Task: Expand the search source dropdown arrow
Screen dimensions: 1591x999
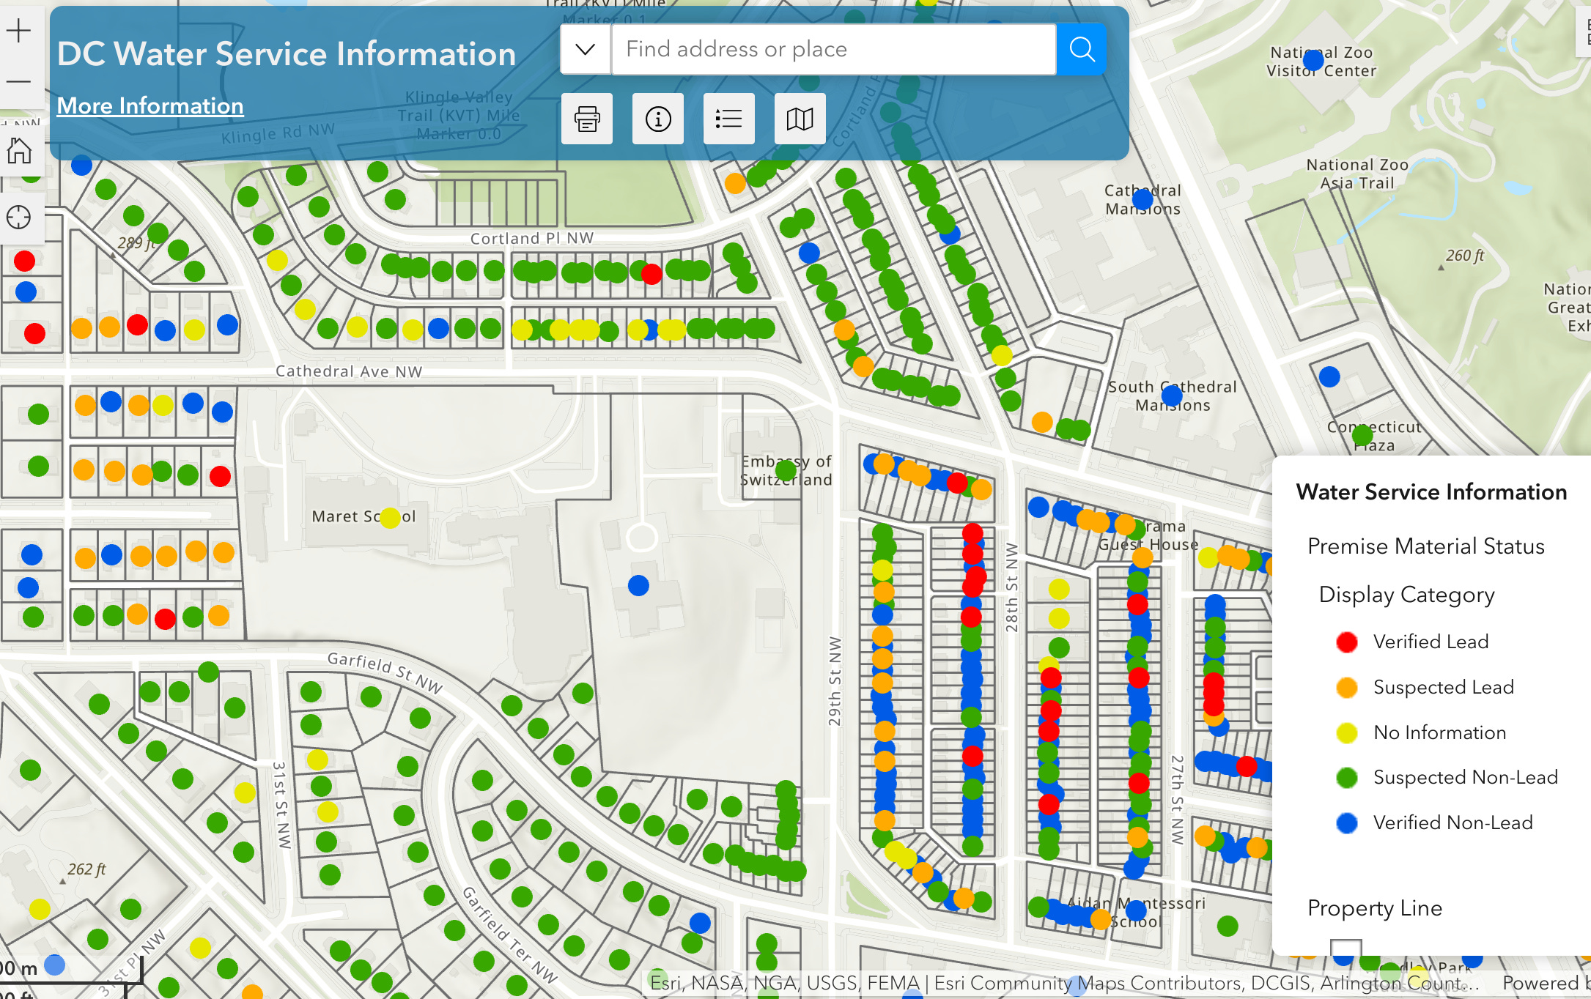Action: click(x=585, y=49)
